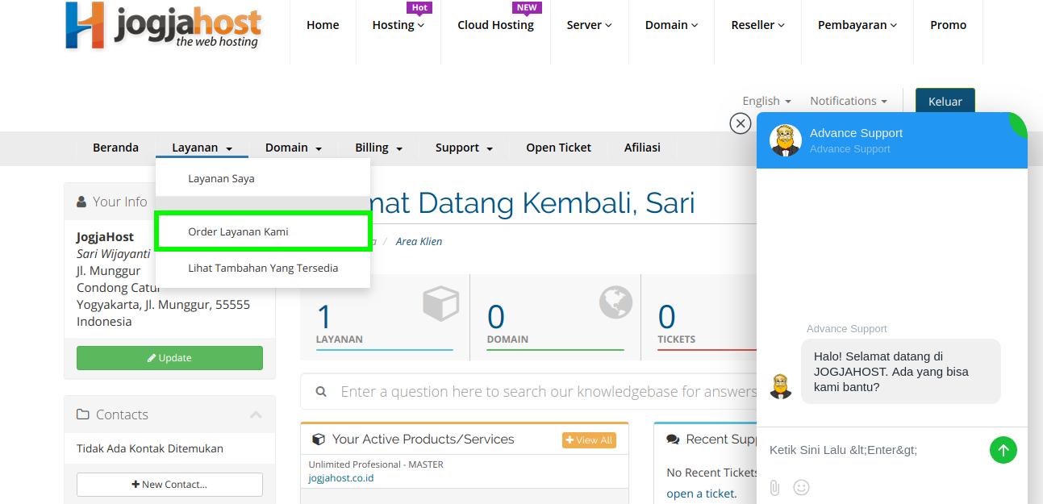1043x504 pixels.
Task: Click the knowledgebase search magnifier icon
Action: click(x=321, y=392)
